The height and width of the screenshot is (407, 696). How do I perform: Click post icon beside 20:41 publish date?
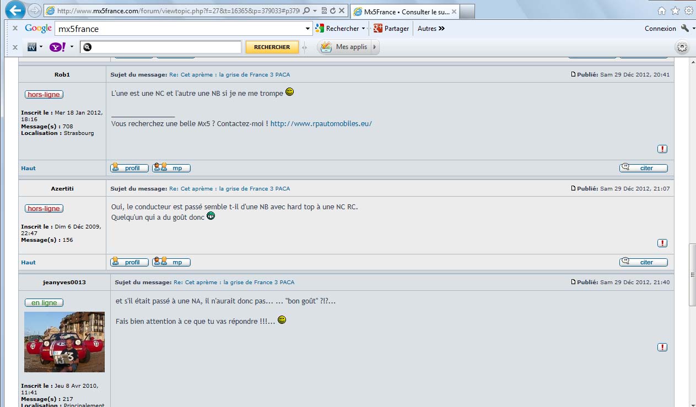tap(574, 74)
